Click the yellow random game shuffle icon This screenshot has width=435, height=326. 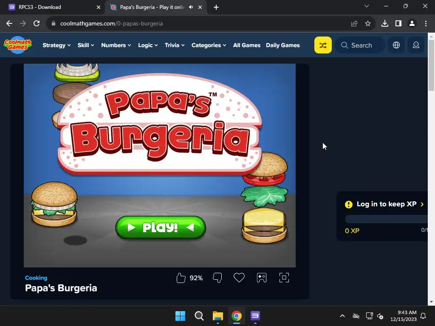click(x=323, y=45)
